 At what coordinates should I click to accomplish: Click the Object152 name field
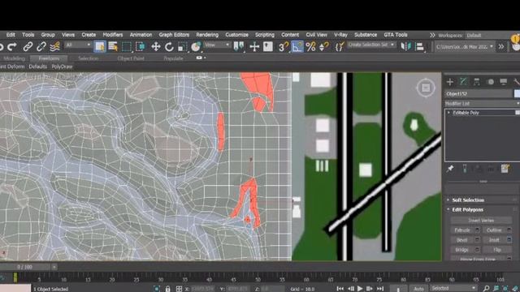coord(479,94)
